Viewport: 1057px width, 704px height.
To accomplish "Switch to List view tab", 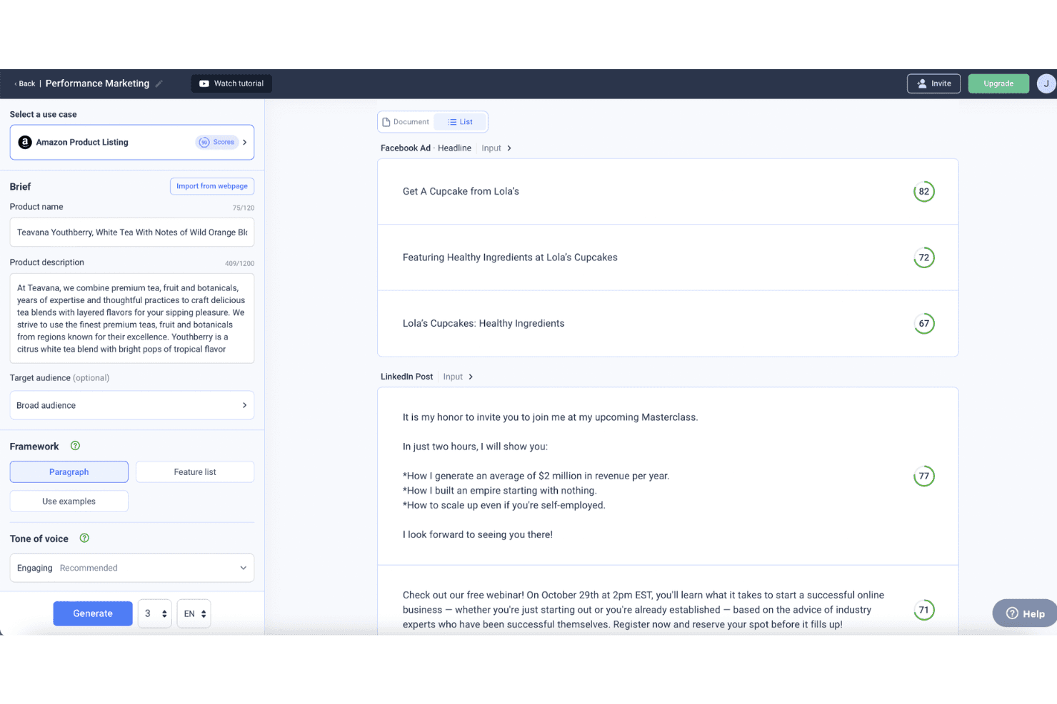I will [x=461, y=122].
